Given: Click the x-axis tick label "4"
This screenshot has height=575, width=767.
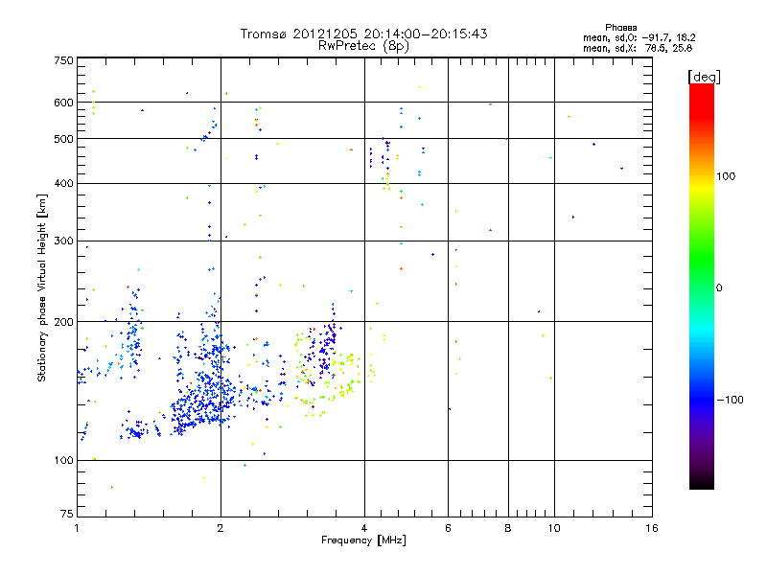Looking at the screenshot, I should (364, 528).
